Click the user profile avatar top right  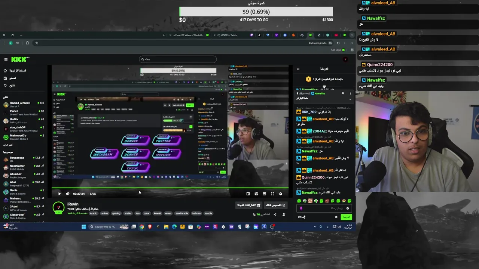pos(345,59)
